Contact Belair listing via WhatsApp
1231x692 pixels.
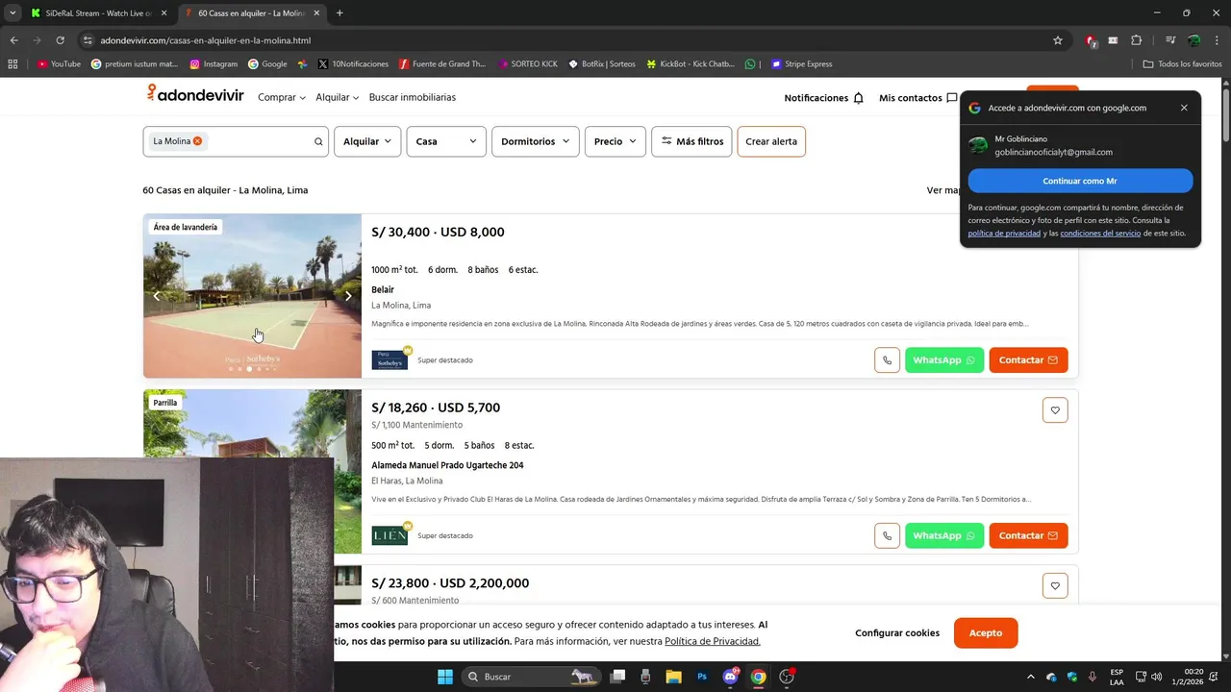[x=944, y=360]
